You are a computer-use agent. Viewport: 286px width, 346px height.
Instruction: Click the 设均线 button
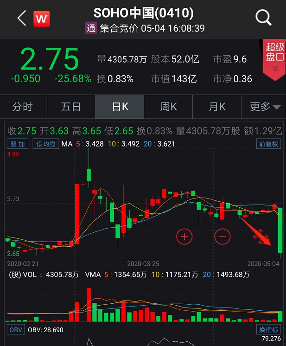point(46,144)
